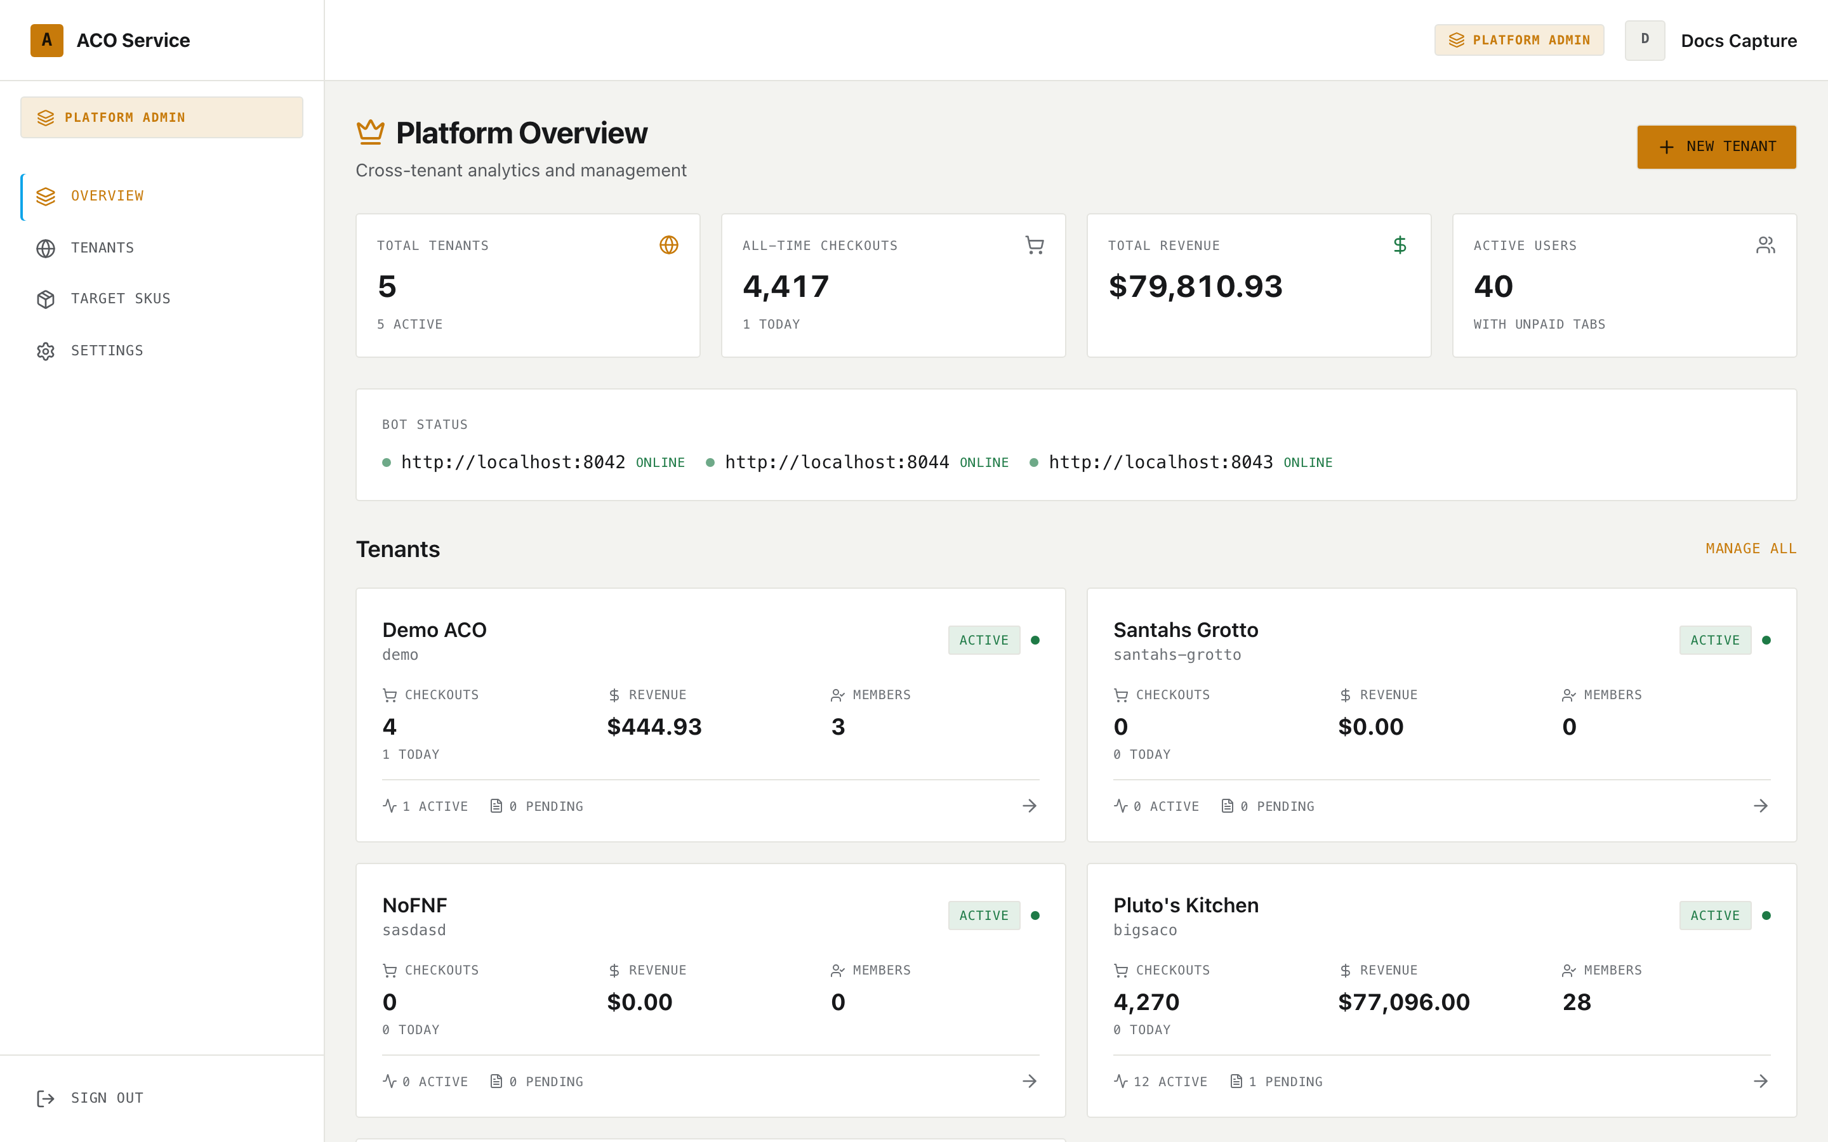Open Target SKUs sidebar item
The height and width of the screenshot is (1142, 1828).
click(x=162, y=299)
